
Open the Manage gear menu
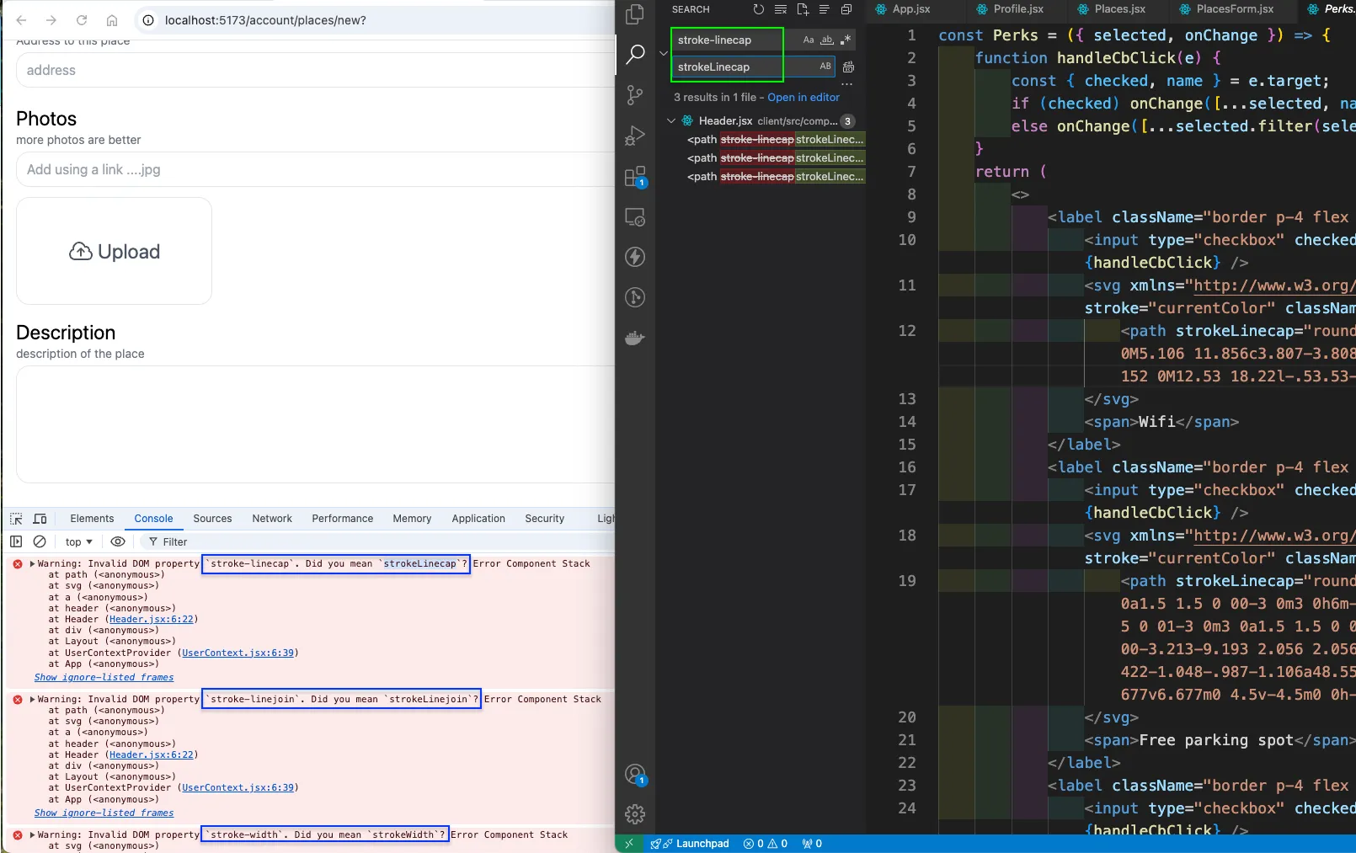635,814
